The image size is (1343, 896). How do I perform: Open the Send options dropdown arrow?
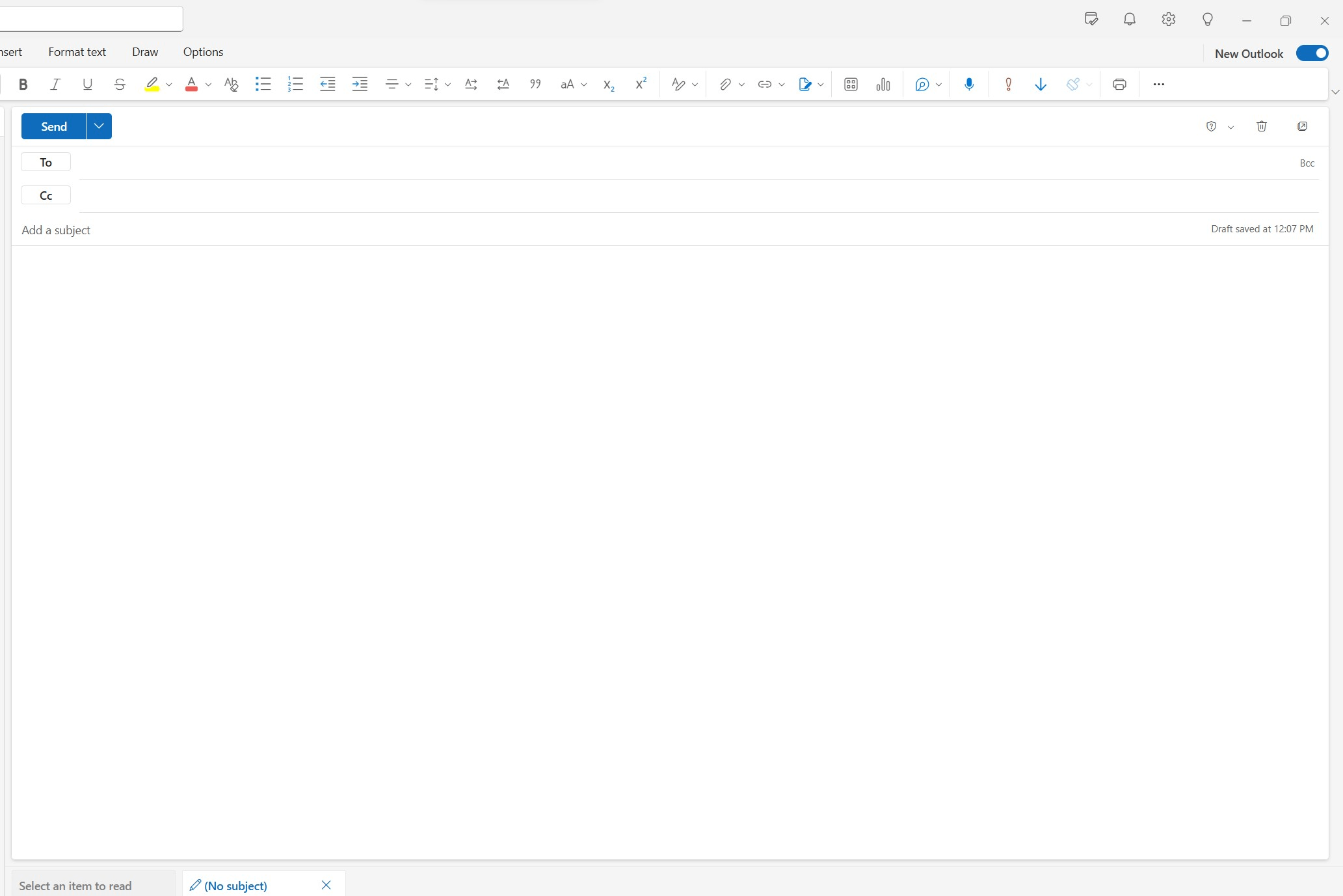pos(99,126)
